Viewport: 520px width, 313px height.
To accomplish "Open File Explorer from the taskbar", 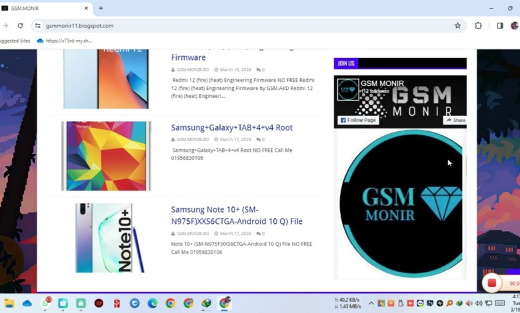I will (9, 303).
